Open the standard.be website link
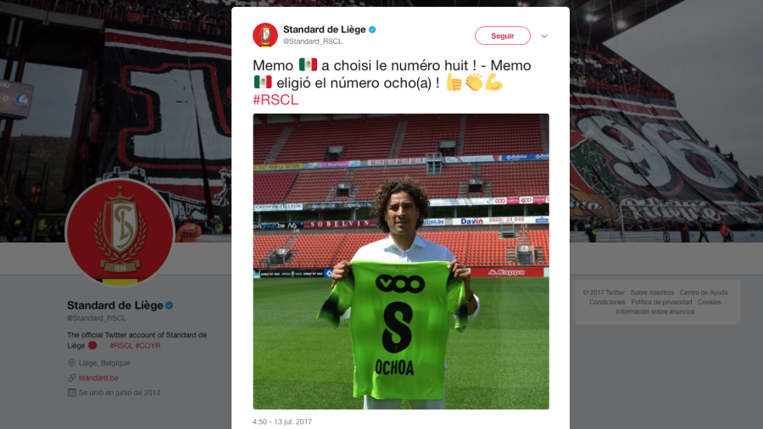 point(98,378)
